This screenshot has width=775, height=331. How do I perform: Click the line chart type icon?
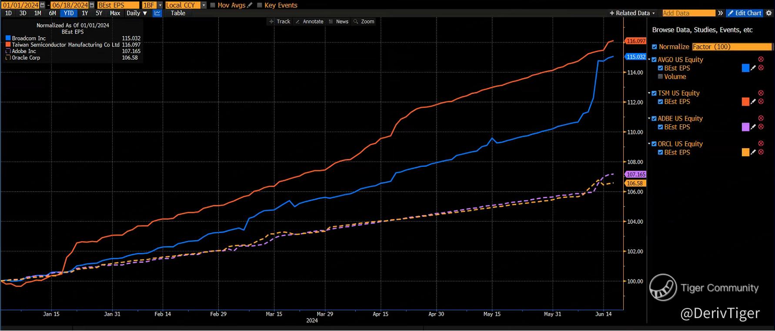pos(157,13)
